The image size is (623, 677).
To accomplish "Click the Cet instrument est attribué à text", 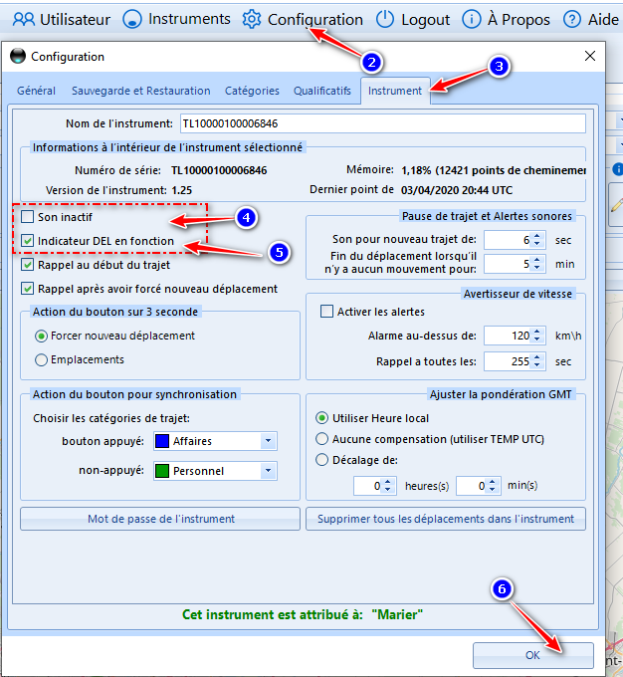I will point(273,614).
